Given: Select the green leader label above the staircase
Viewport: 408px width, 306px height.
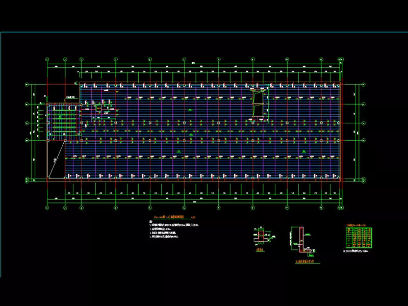Looking at the screenshot, I should click(70, 98).
